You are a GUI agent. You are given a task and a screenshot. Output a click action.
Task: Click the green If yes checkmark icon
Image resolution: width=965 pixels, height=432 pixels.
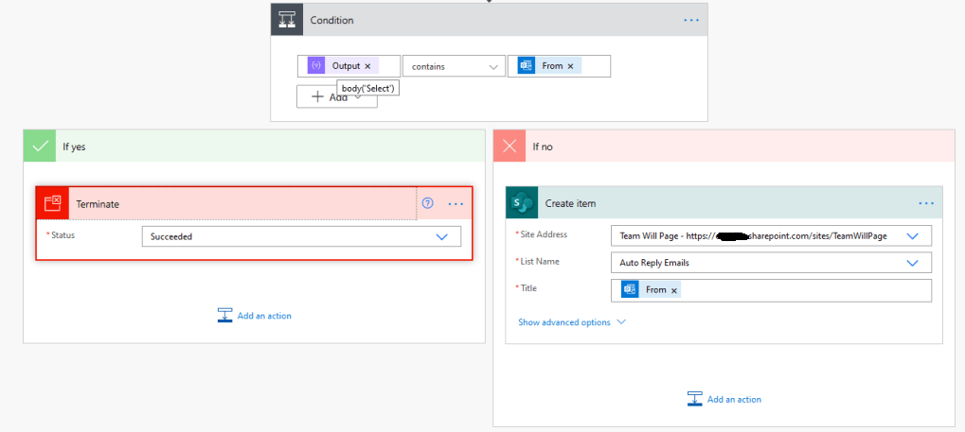point(40,147)
